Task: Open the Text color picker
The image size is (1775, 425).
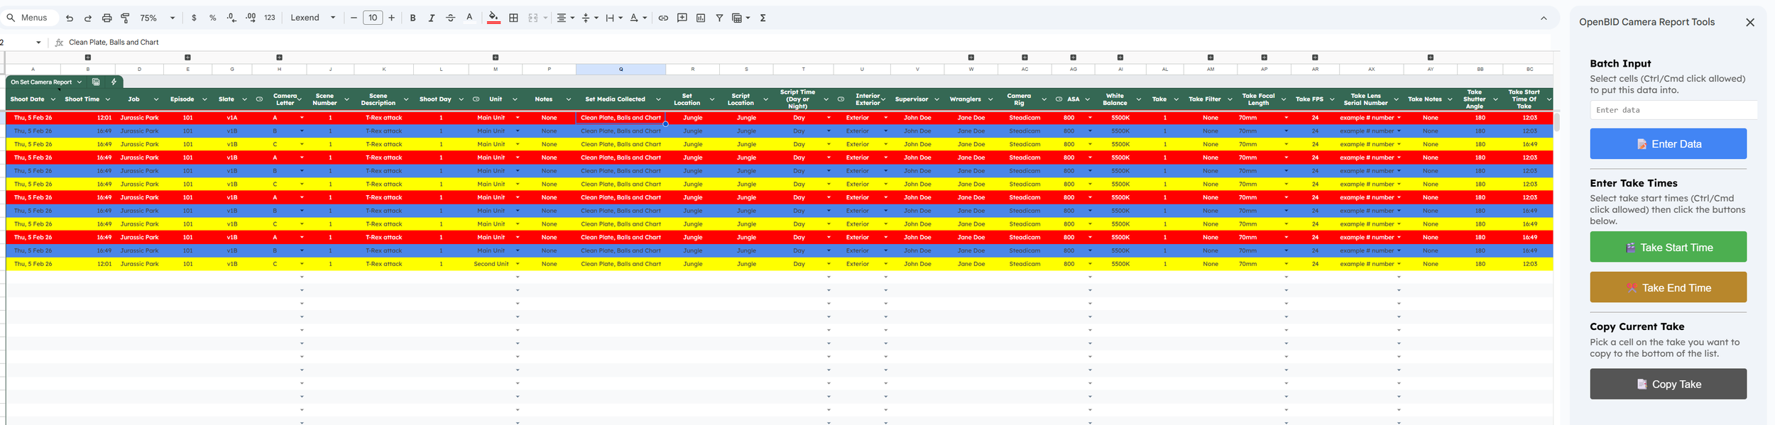Action: (x=469, y=18)
